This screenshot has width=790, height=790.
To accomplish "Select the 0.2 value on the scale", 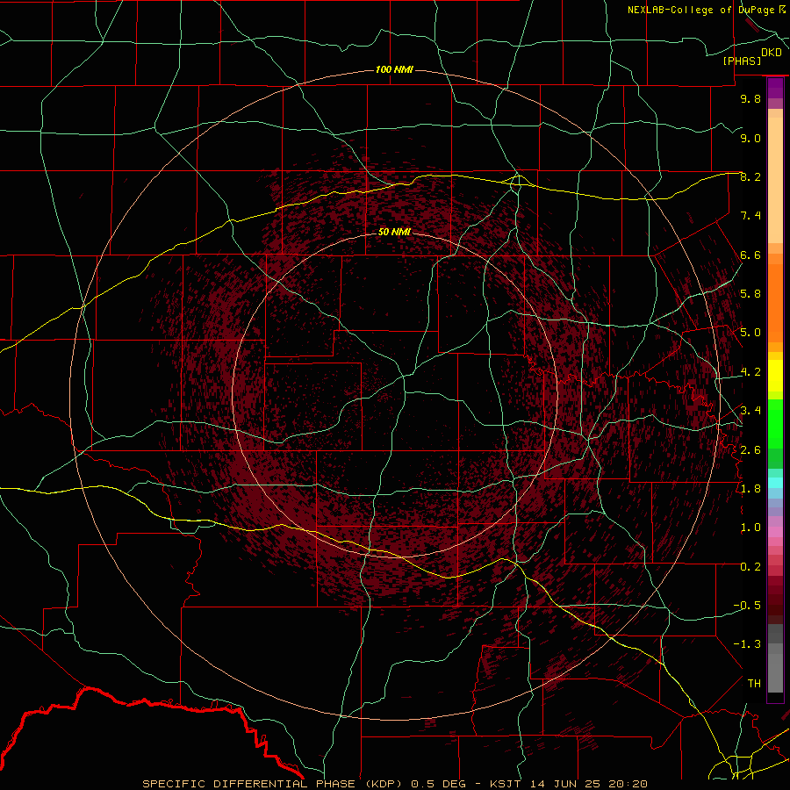I will tap(750, 567).
